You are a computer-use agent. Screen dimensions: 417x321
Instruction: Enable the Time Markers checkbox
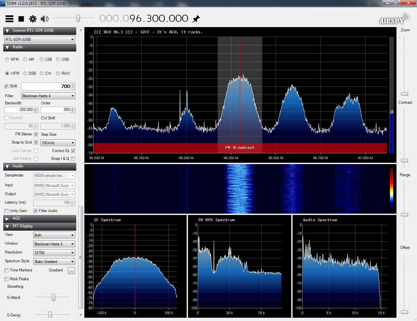pos(6,270)
